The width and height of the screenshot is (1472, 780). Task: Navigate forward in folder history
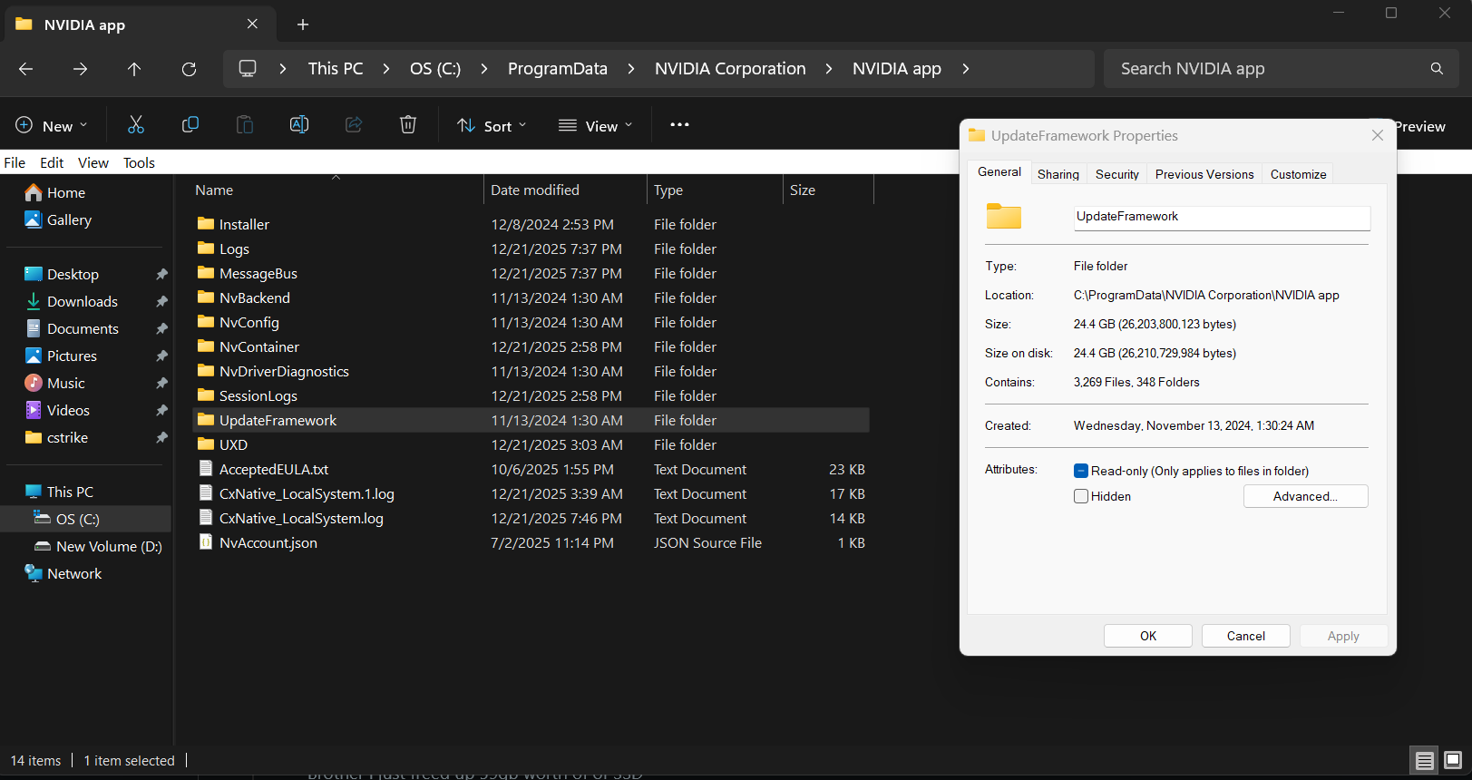81,69
